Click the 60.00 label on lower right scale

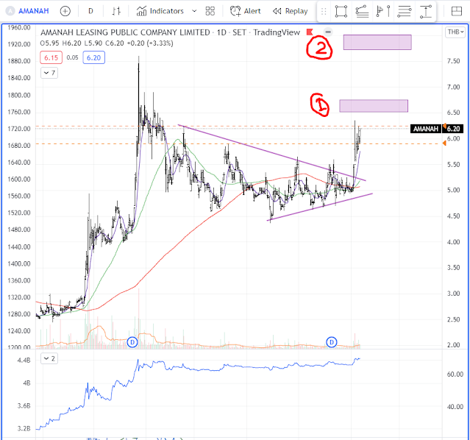pos(455,375)
